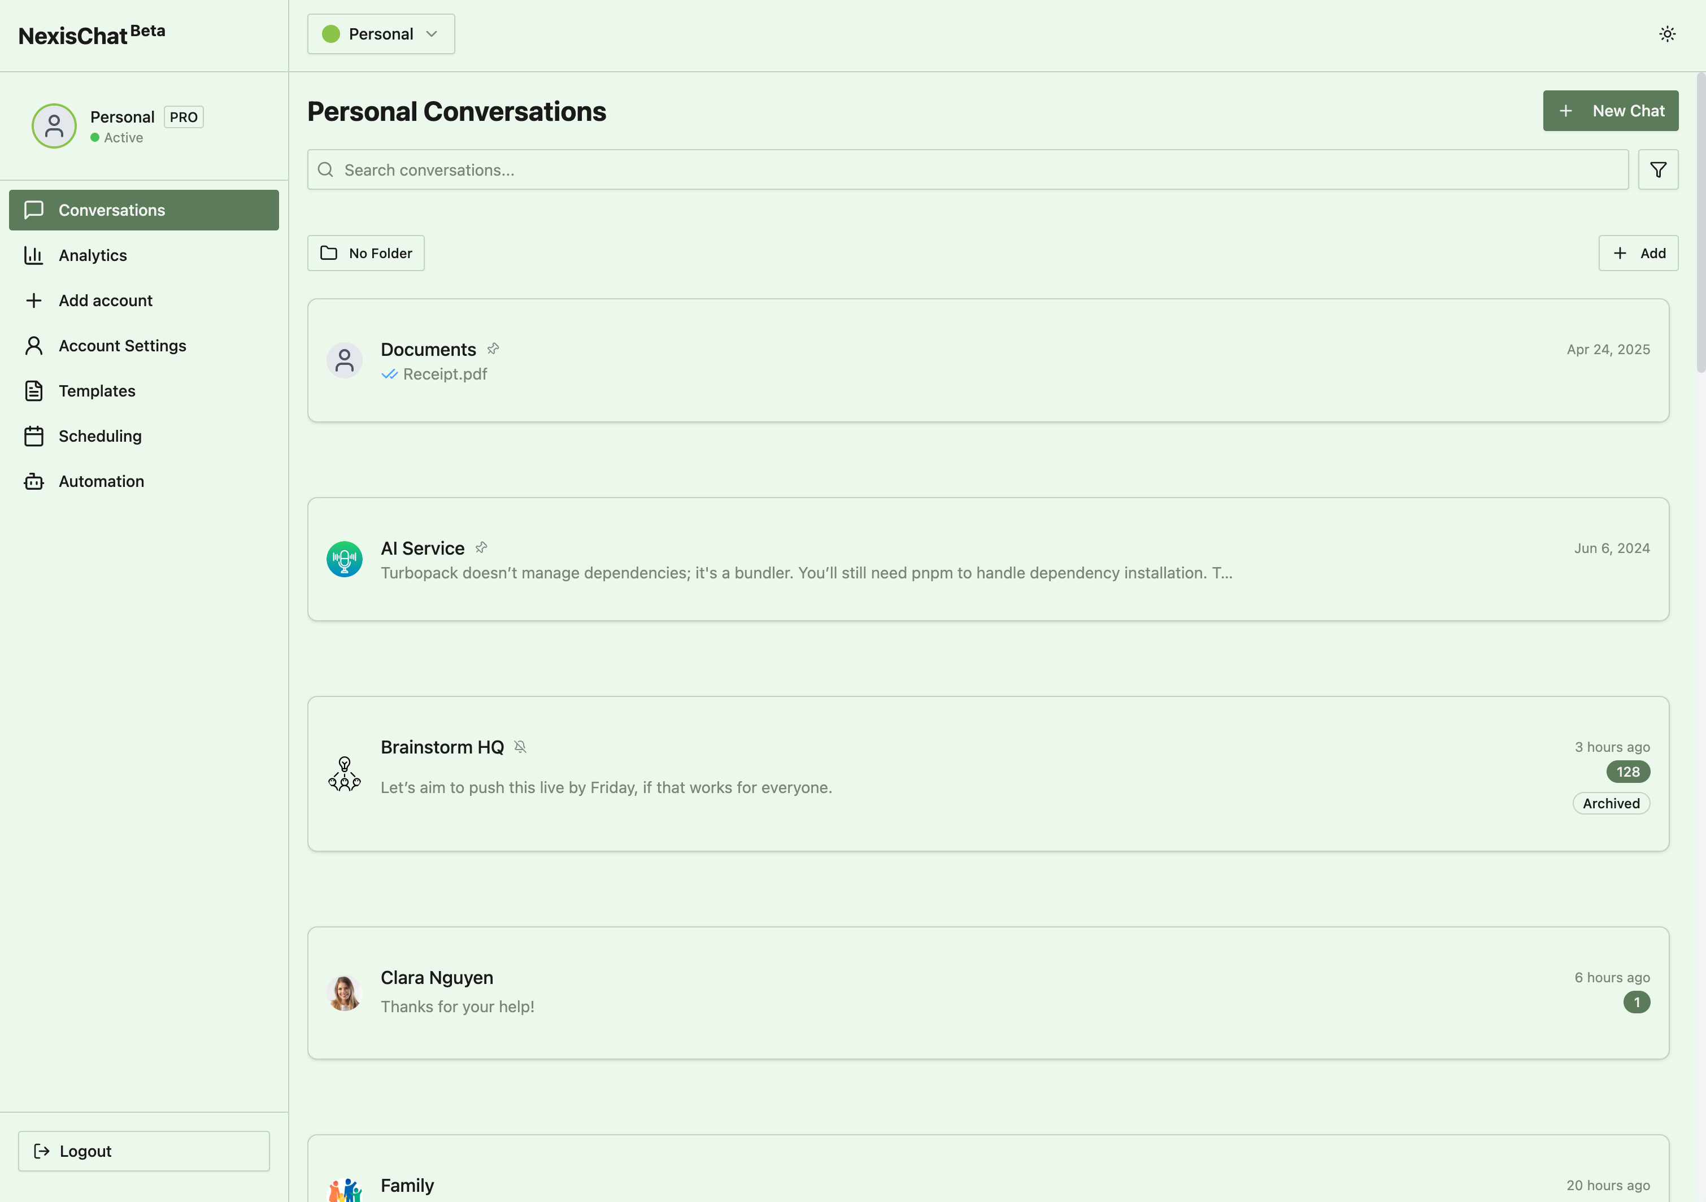The width and height of the screenshot is (1706, 1202).
Task: Open the Analytics bar chart icon
Action: [34, 255]
